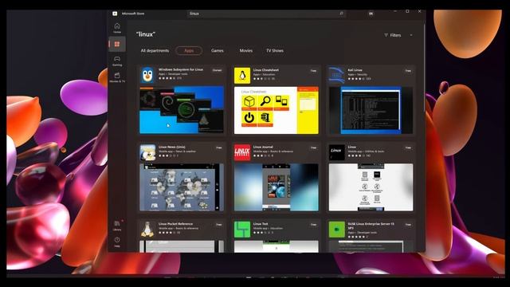Click the search box containing linux
This screenshot has height=287, width=510.
[x=266, y=14]
